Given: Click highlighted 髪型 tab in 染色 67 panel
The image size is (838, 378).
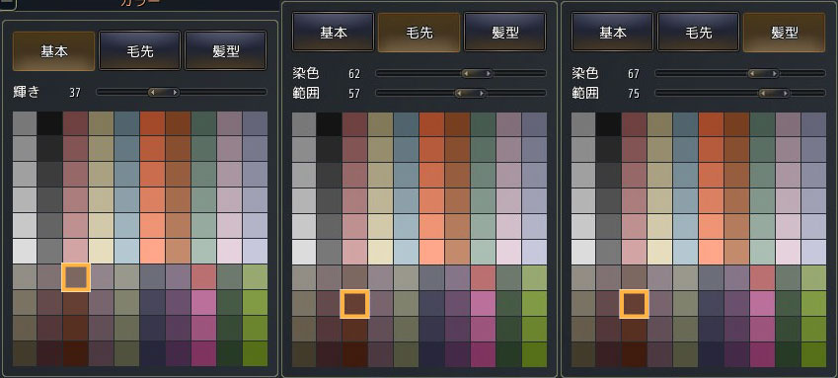Looking at the screenshot, I should 785,33.
